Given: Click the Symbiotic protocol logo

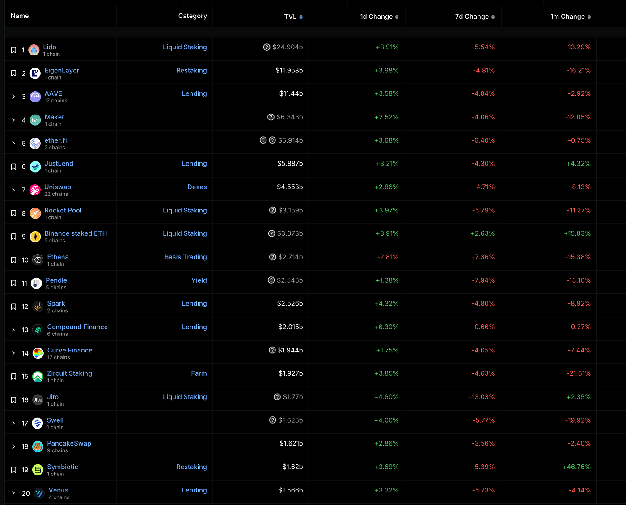Looking at the screenshot, I should [38, 470].
